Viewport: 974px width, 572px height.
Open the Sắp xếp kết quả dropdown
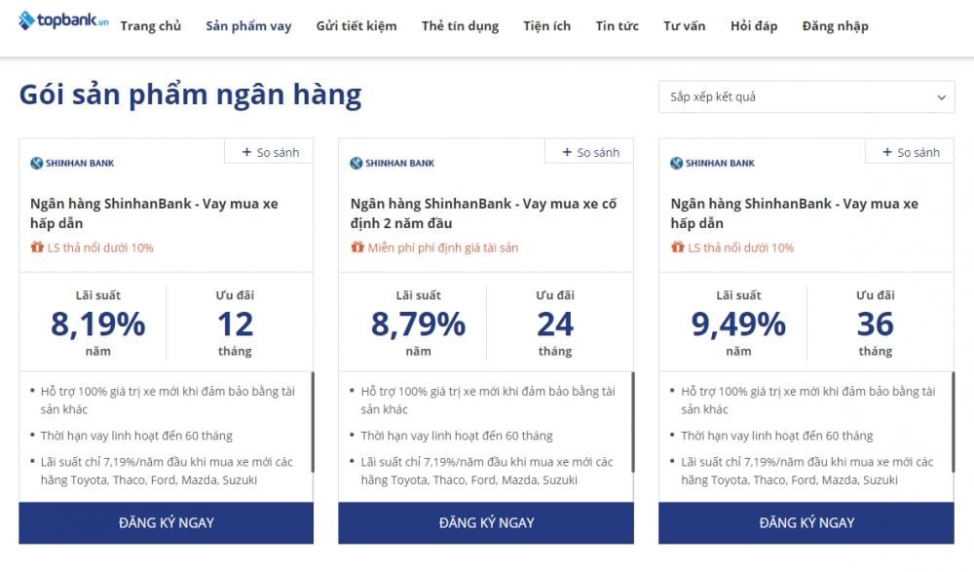(805, 97)
